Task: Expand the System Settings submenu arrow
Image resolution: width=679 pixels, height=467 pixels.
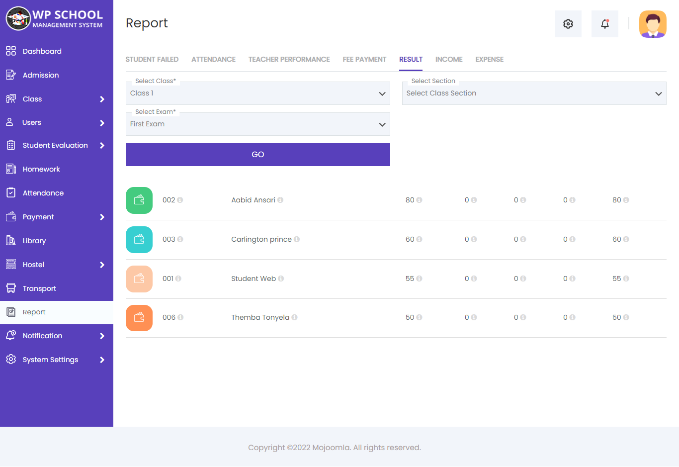Action: coord(102,360)
